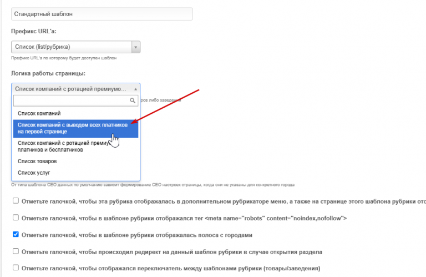The width and height of the screenshot is (426, 277).
Task: Click the magnifier search icon in dropdown
Action: (x=133, y=100)
